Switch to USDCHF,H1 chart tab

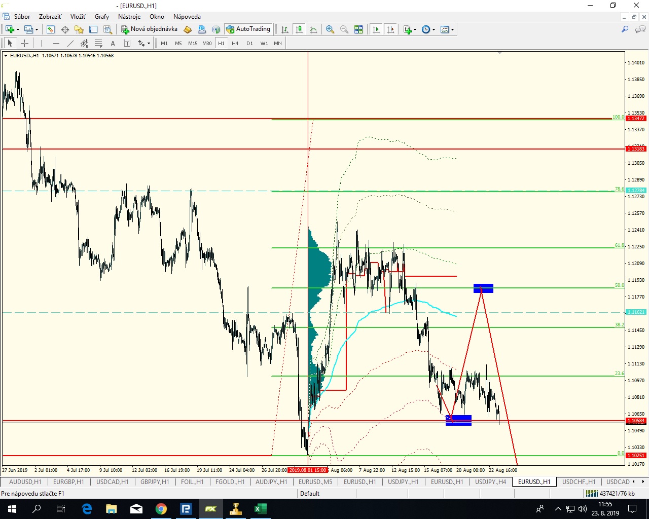click(579, 482)
